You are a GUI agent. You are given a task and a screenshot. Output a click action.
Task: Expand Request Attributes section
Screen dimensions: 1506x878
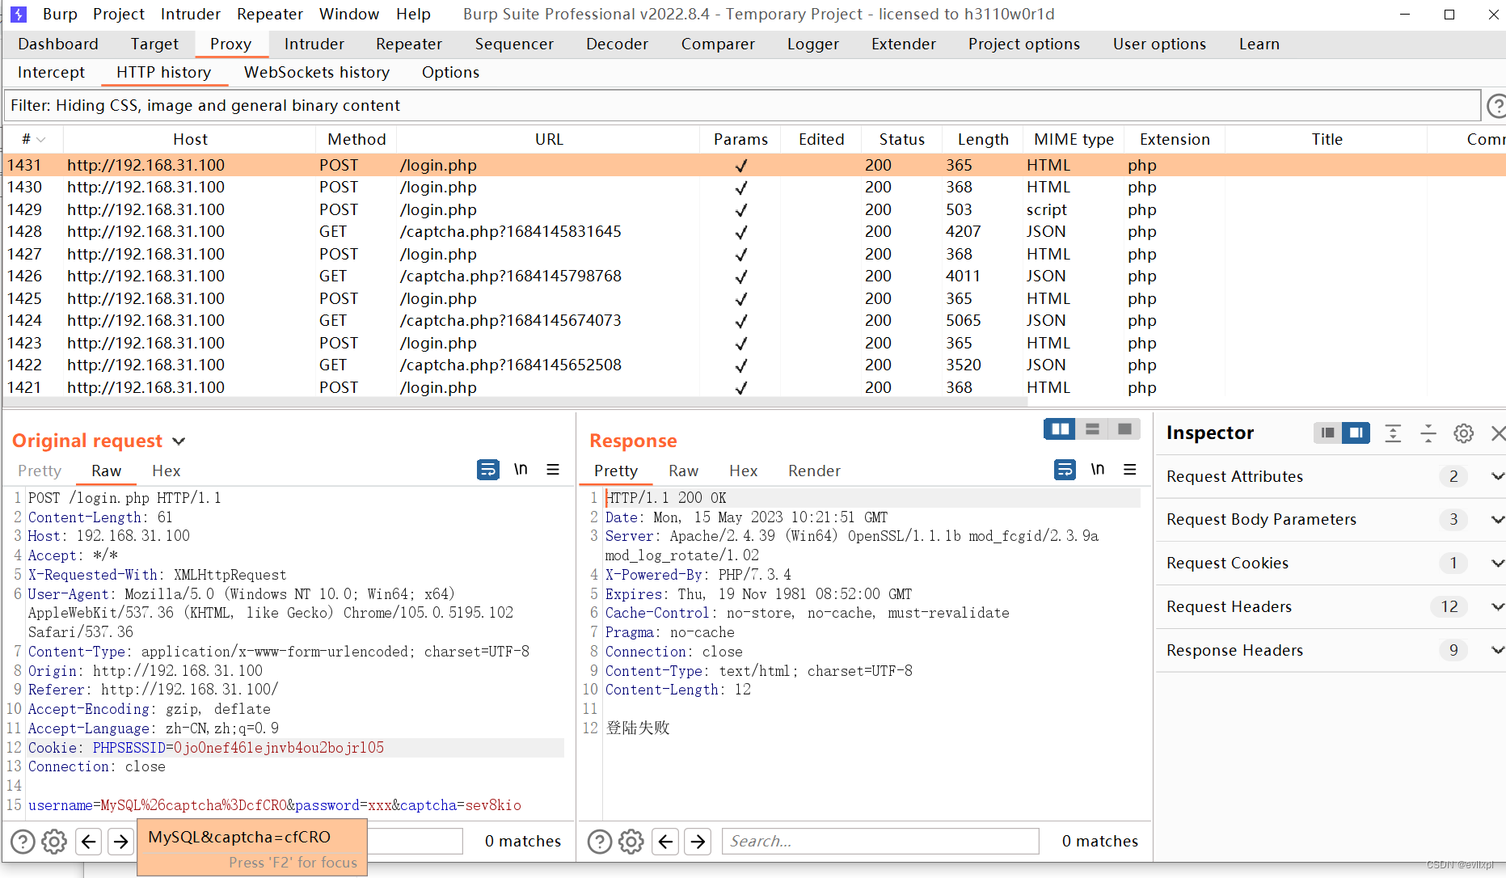[x=1497, y=476]
